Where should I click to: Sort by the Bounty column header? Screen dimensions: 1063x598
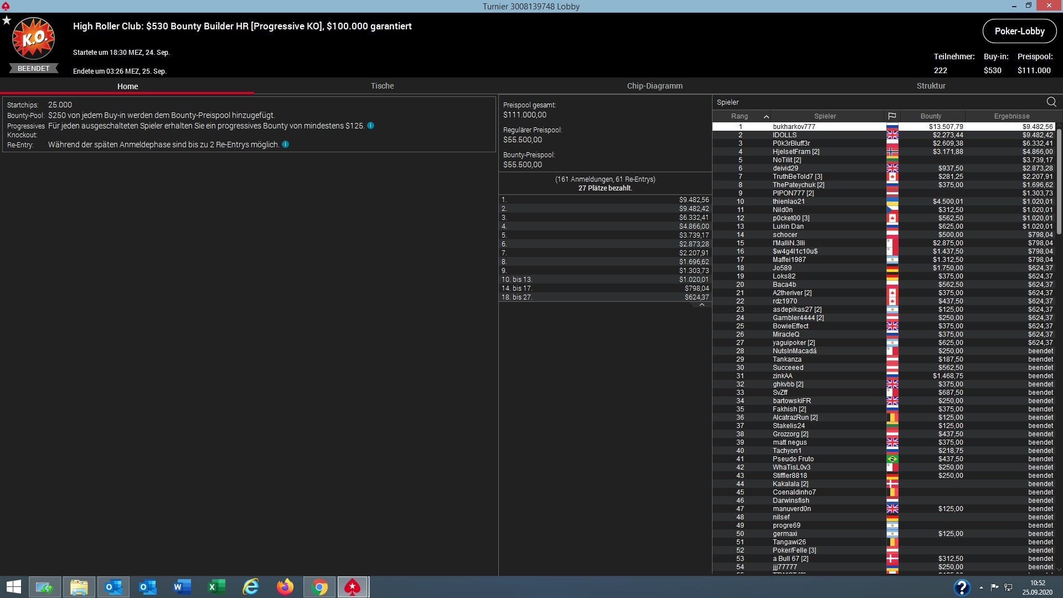(x=930, y=116)
